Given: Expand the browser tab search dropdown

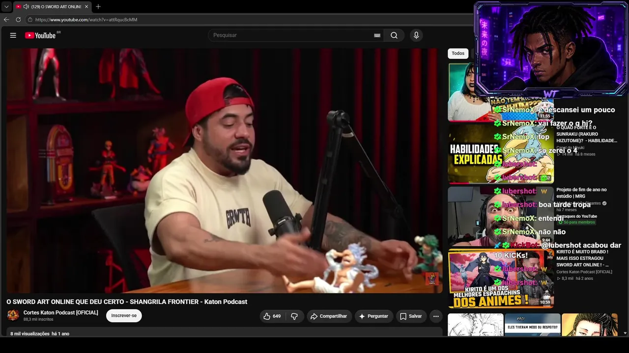Looking at the screenshot, I should (6, 7).
